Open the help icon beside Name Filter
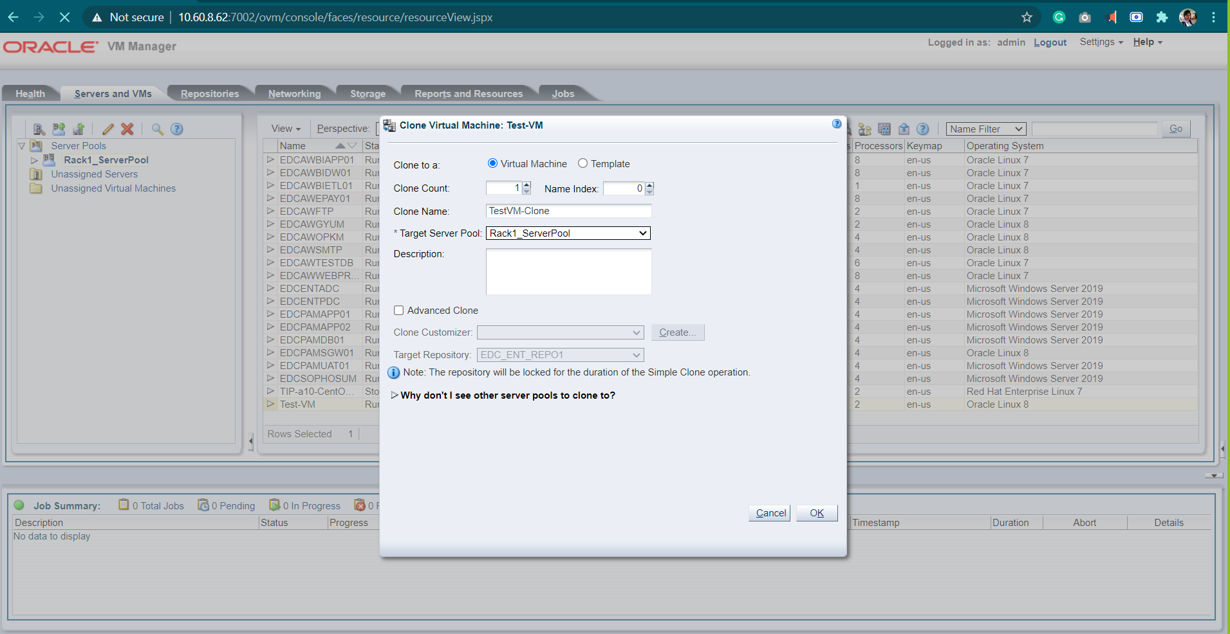This screenshot has width=1230, height=634. tap(923, 129)
